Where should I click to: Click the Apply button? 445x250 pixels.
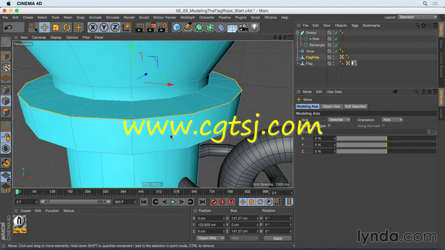(277, 238)
